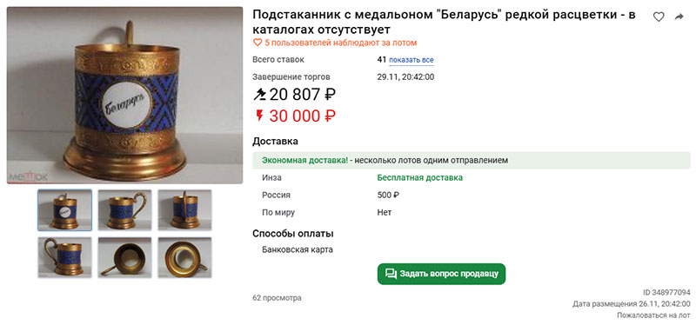Click the auction hammer bid price icon
This screenshot has height=325, width=696.
tap(258, 95)
